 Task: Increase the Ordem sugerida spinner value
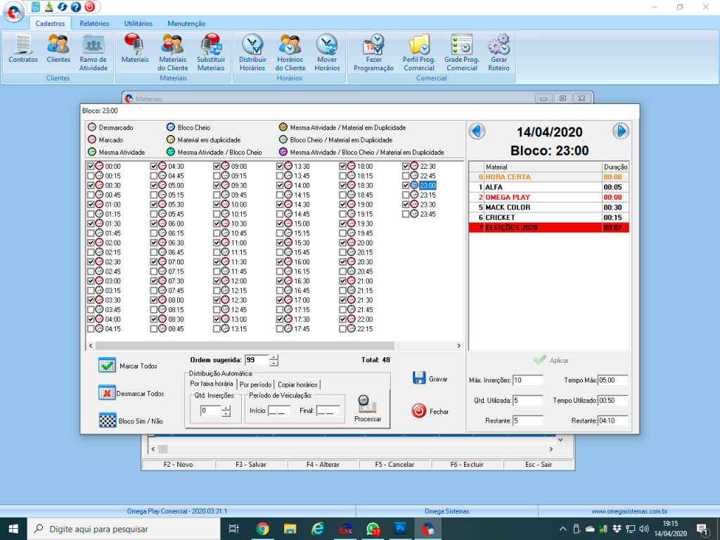274,357
